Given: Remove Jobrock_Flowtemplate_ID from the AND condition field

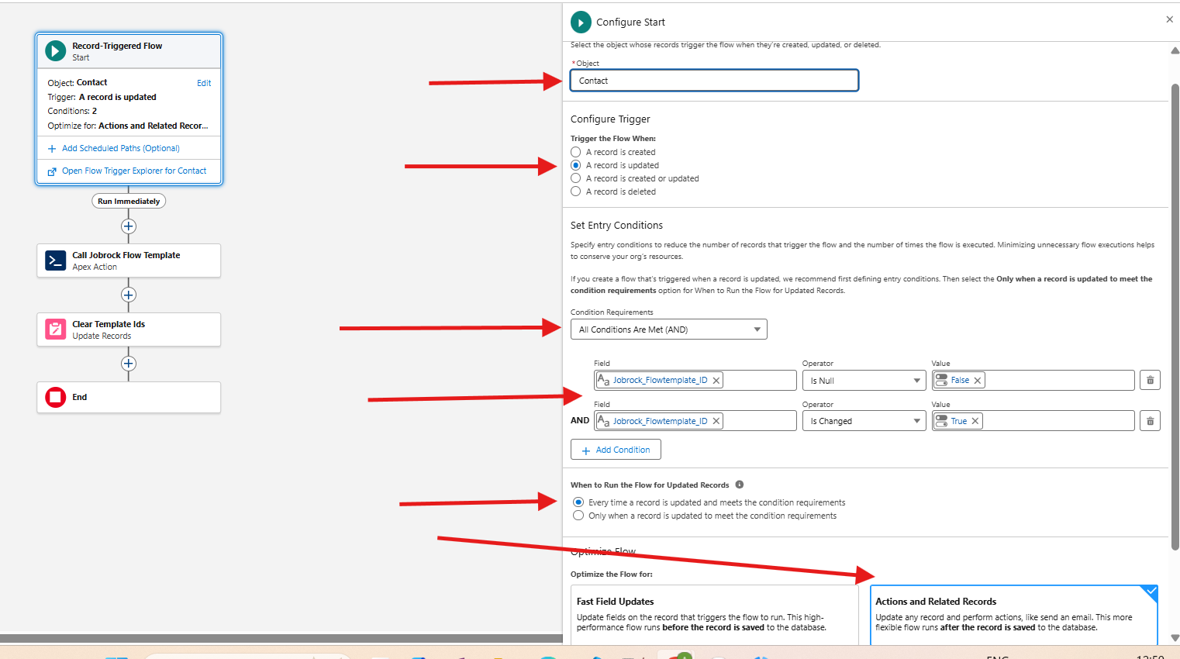Looking at the screenshot, I should coord(716,421).
